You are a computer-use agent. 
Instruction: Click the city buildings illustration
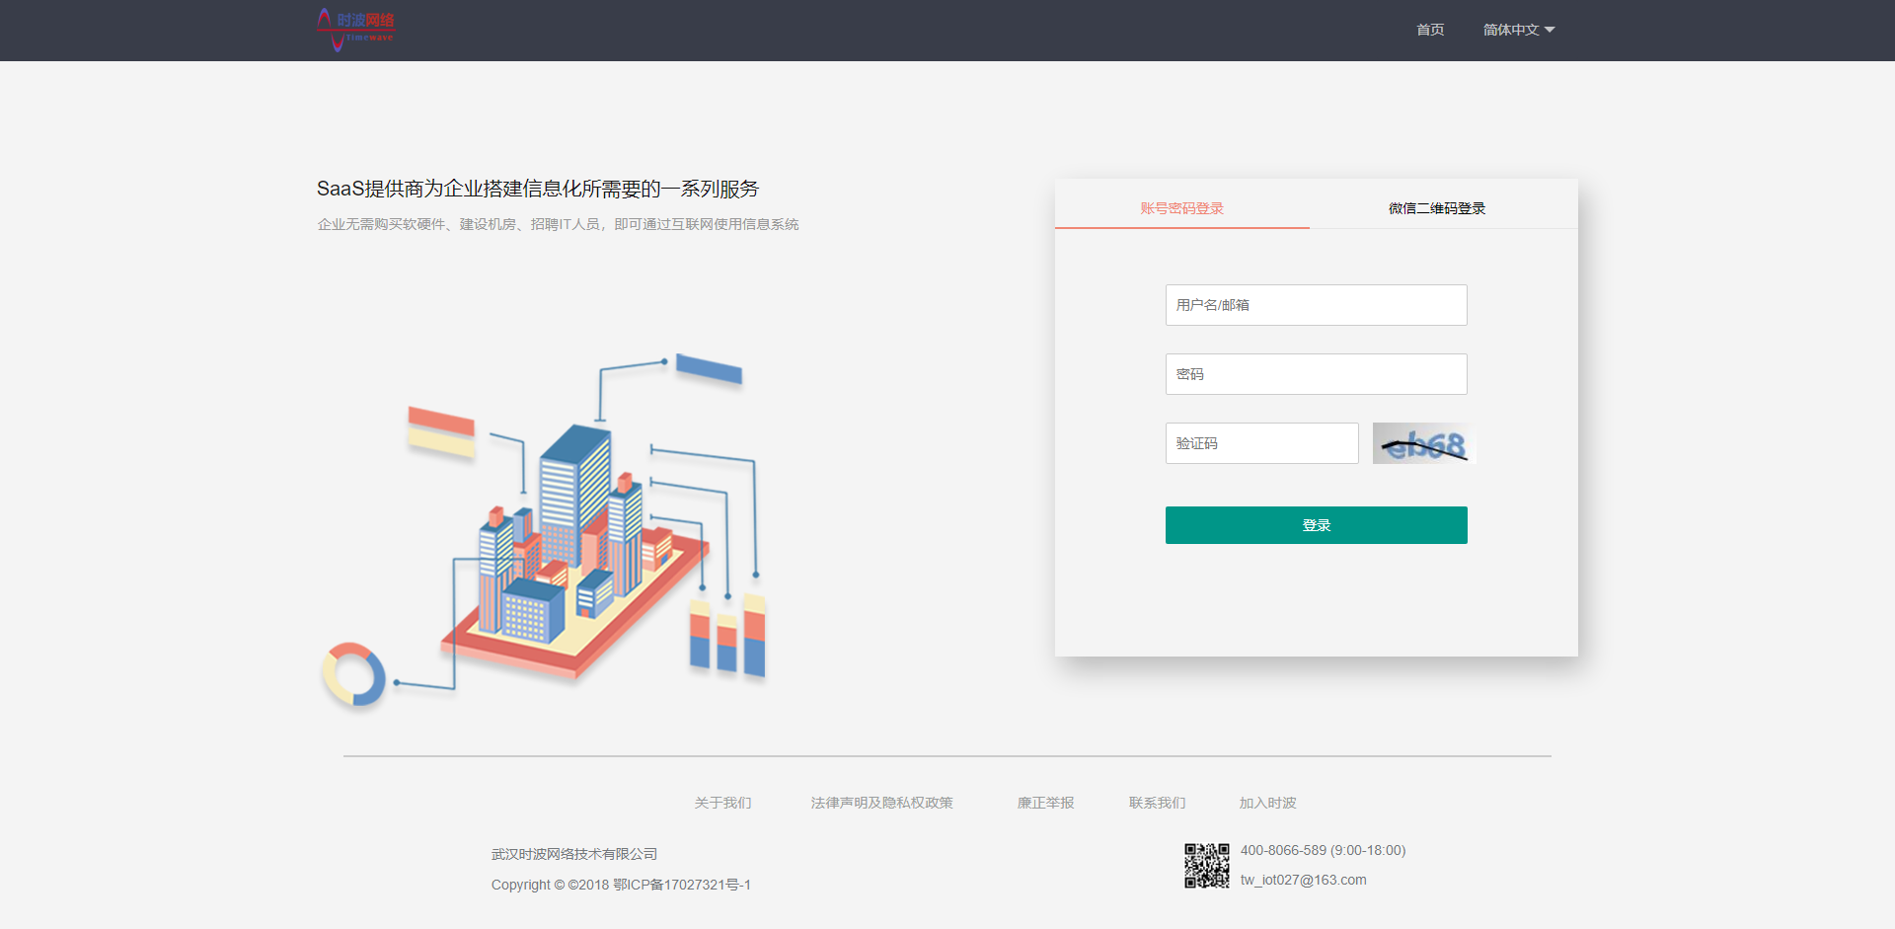tap(572, 553)
